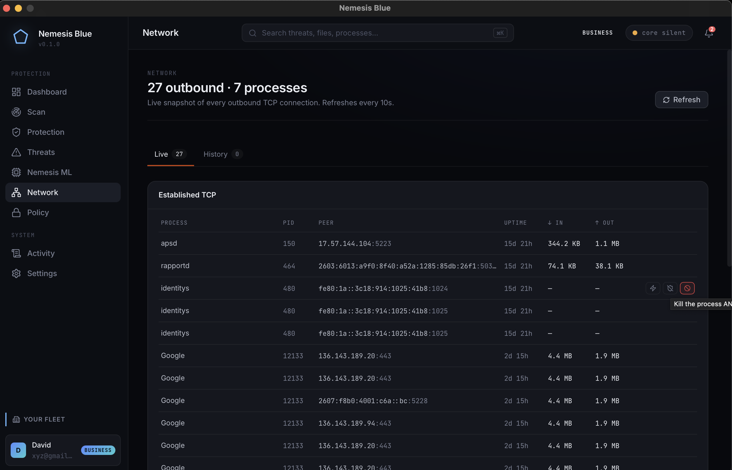Click the v0.1.0 version label
Screen dimensions: 732x470
(49, 44)
